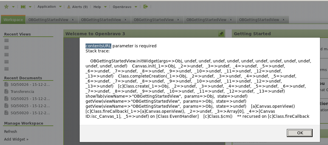Click the green logout icon
The height and width of the screenshot is (145, 328).
pos(146,7)
